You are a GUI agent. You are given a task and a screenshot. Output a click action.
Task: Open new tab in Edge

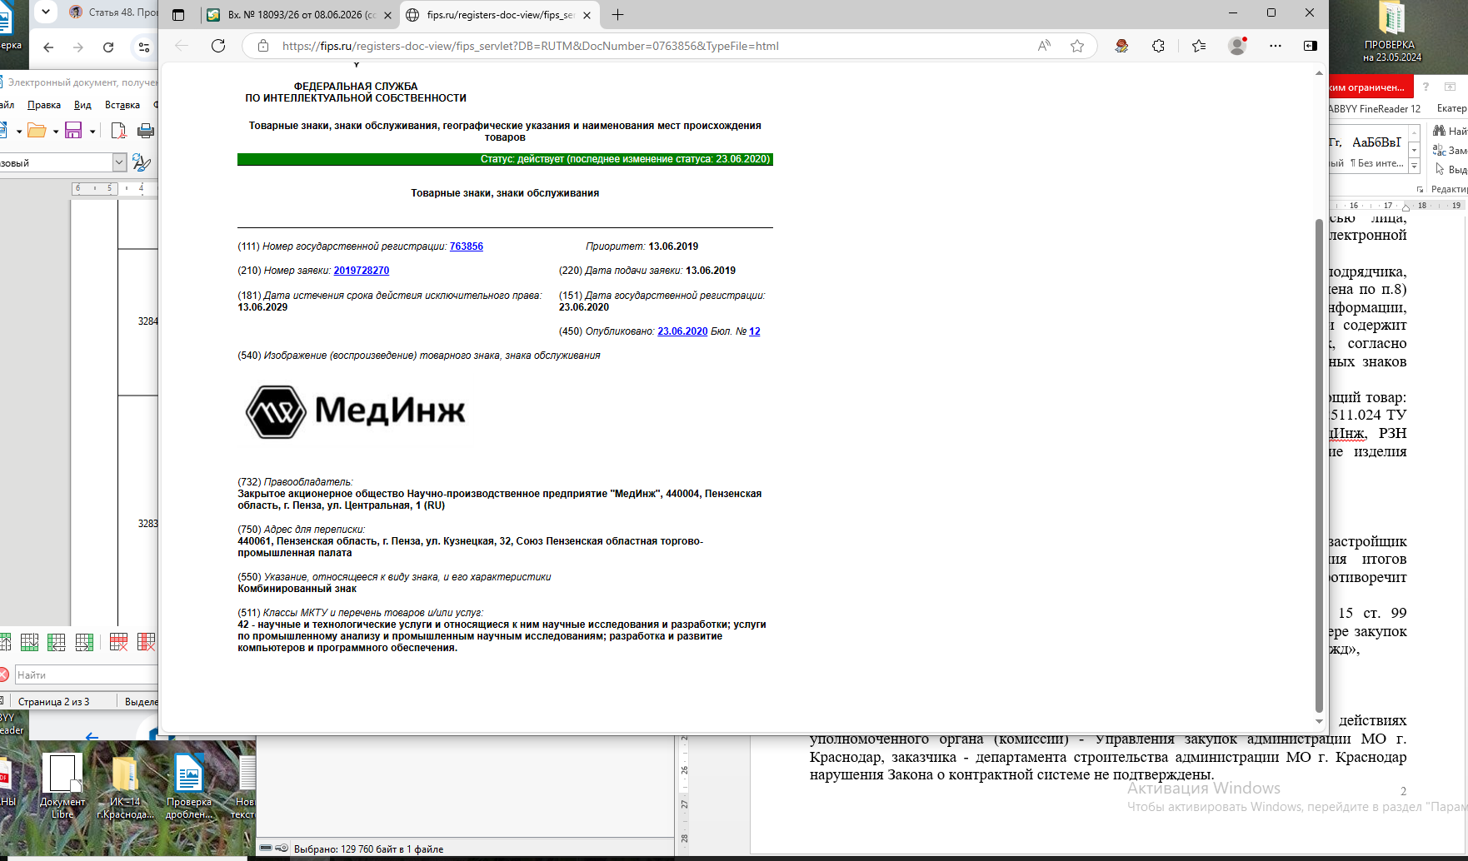click(617, 15)
